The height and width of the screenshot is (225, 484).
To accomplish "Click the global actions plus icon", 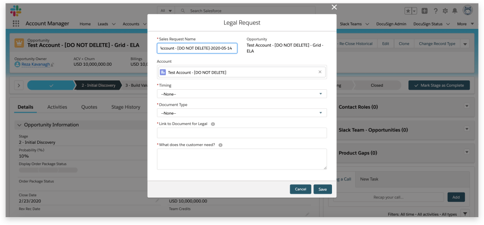I will pos(425,11).
